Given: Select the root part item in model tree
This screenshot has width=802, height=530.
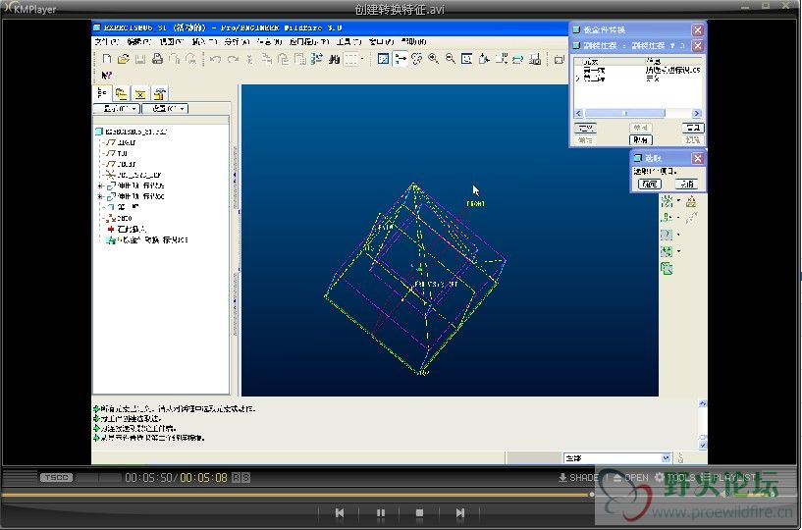Looking at the screenshot, I should [x=132, y=132].
